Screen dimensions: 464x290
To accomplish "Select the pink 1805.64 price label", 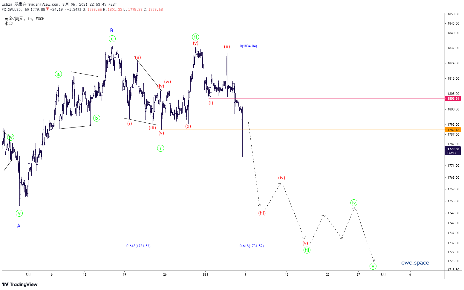I will click(453, 98).
